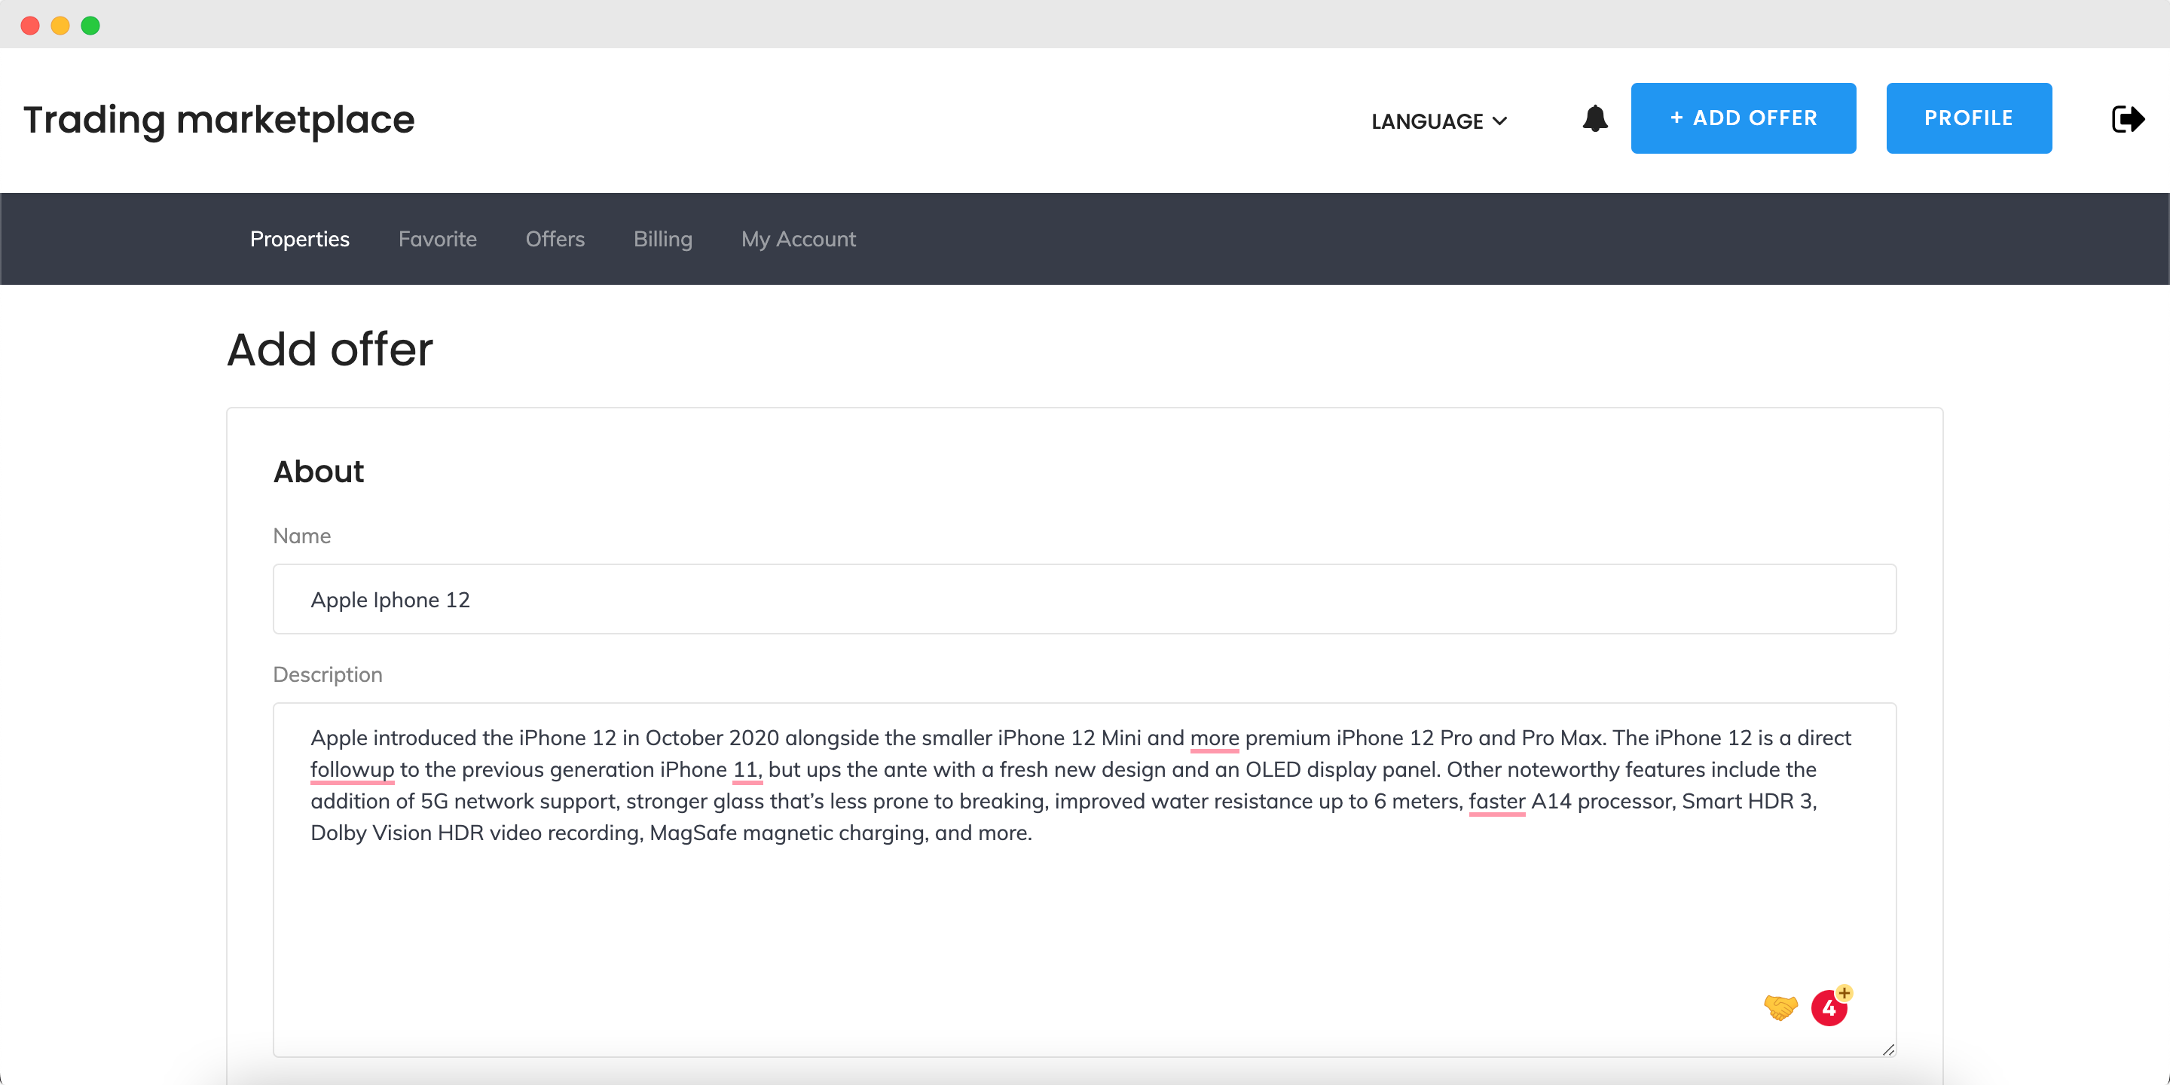Go to Trading marketplace home logo
The width and height of the screenshot is (2170, 1085).
pos(219,120)
